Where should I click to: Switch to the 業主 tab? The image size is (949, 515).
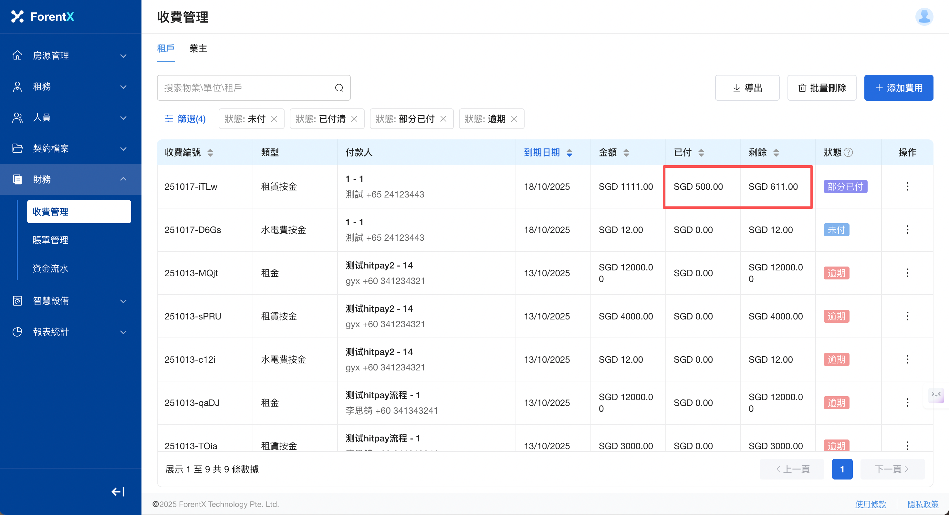coord(198,48)
